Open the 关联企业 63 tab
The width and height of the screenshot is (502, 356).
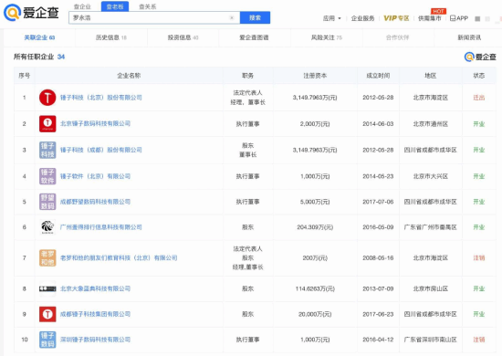[39, 37]
